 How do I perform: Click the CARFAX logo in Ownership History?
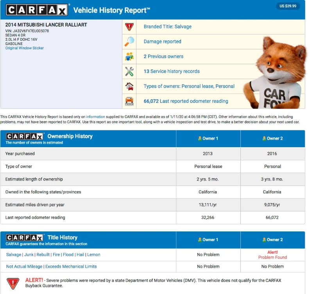[x=25, y=136]
